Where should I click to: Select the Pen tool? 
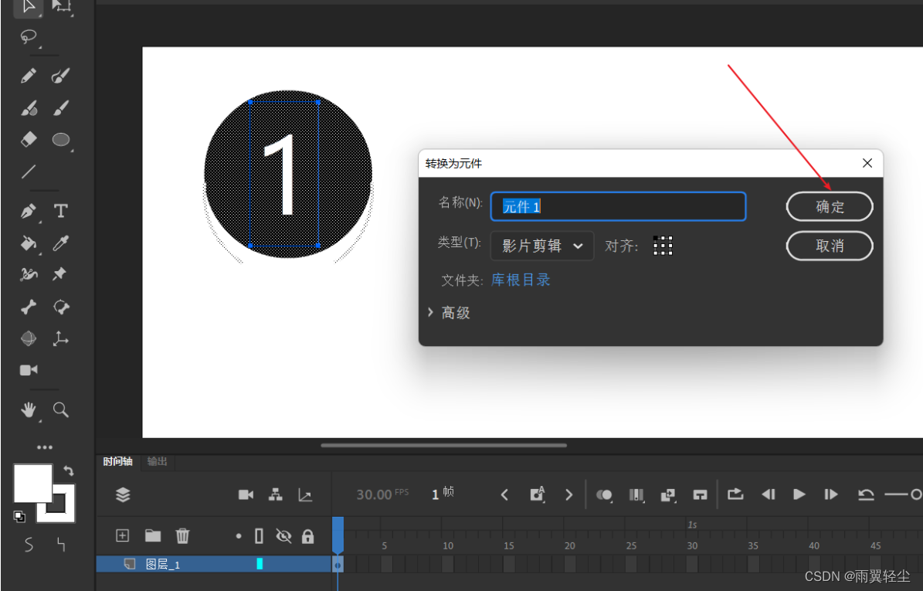29,211
